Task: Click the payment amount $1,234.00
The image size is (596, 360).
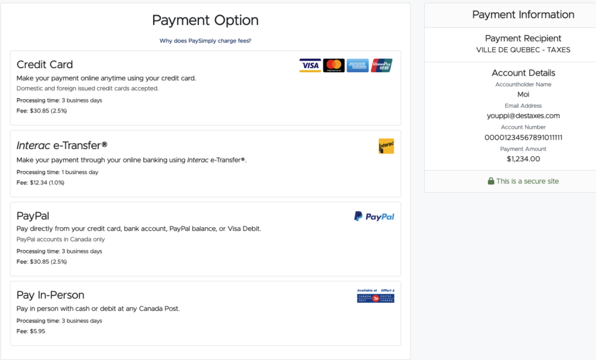Action: [x=523, y=158]
